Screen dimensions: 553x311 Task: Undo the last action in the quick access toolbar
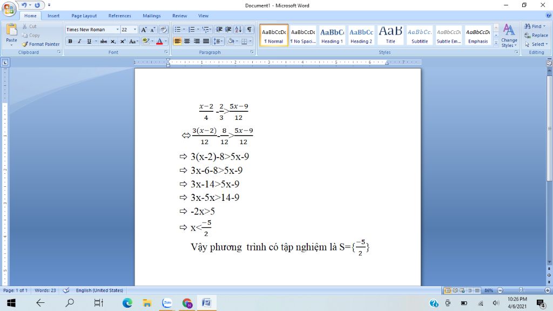24,5
